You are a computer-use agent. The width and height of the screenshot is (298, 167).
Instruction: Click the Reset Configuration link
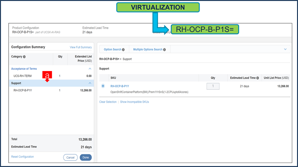pyautogui.click(x=23, y=157)
